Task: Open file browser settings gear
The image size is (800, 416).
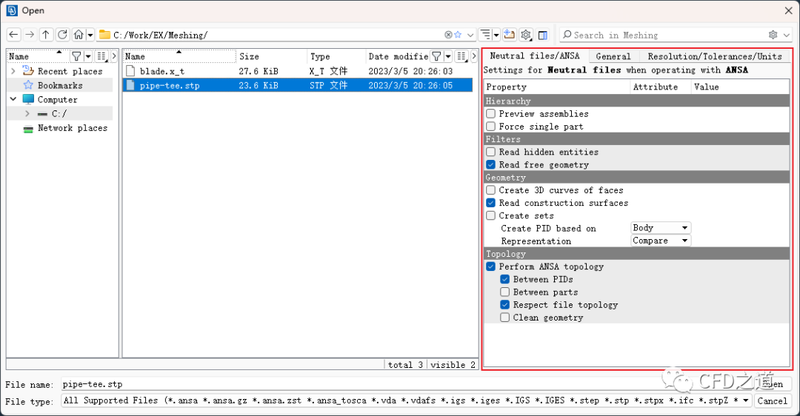Action: tap(525, 35)
